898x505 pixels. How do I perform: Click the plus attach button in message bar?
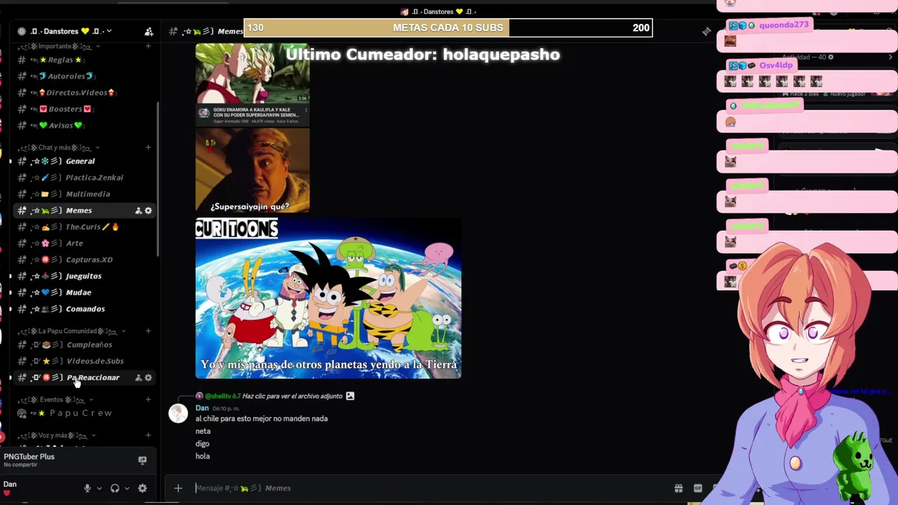click(178, 488)
